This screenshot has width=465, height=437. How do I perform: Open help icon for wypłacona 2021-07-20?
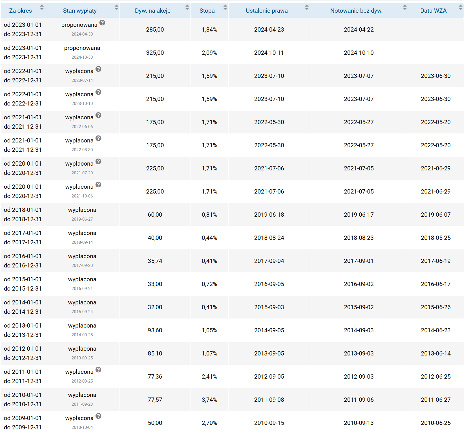[98, 162]
